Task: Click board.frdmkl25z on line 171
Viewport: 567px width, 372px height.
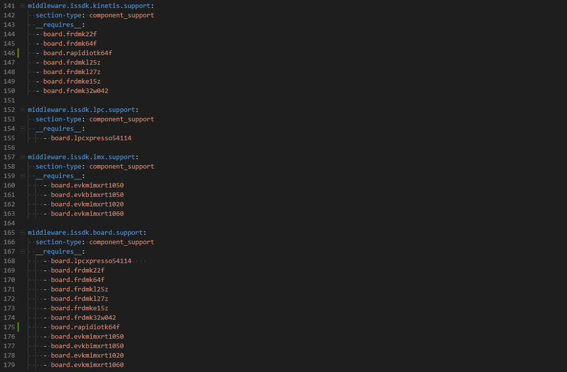Action: click(x=79, y=289)
